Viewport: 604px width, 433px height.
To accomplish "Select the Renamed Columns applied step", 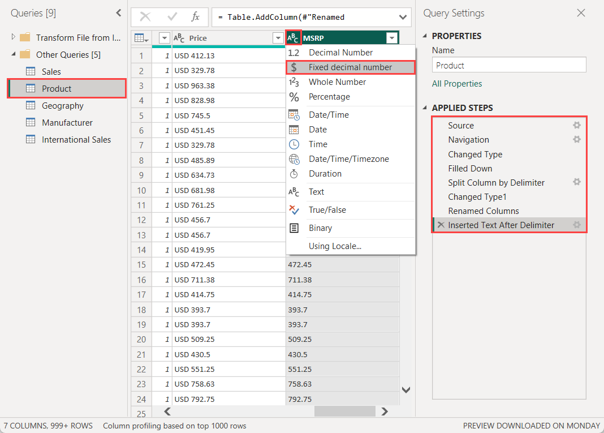I will (508, 211).
